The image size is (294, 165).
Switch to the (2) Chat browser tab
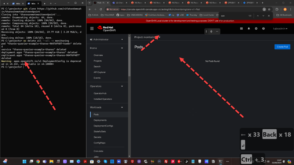(120, 3)
